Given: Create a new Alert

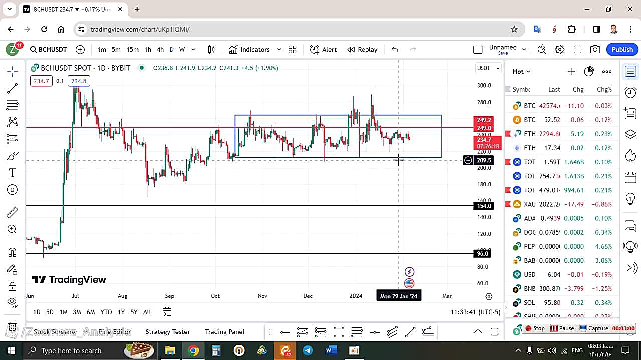Looking at the screenshot, I should [324, 49].
